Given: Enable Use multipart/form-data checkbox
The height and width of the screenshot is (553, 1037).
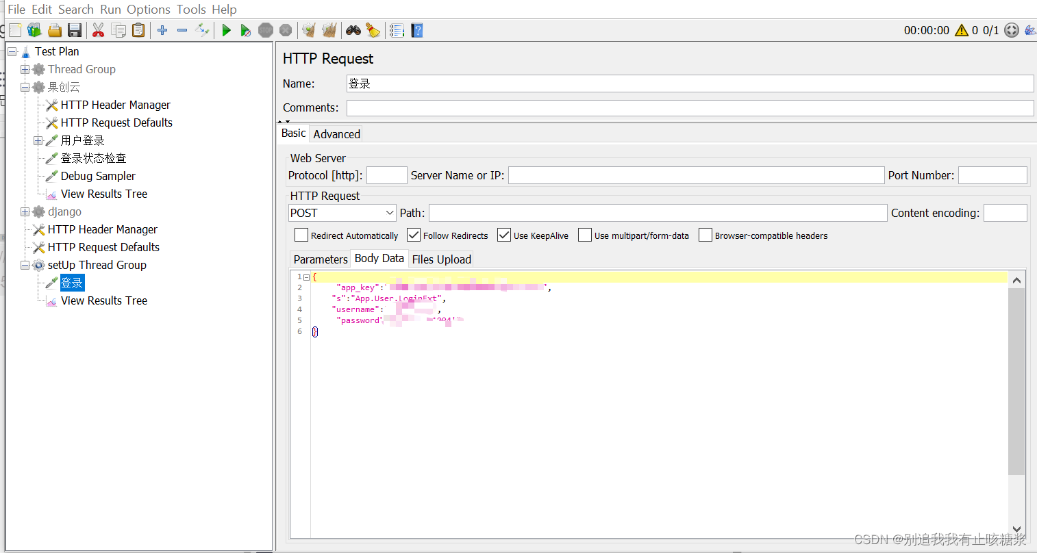Looking at the screenshot, I should click(x=585, y=235).
